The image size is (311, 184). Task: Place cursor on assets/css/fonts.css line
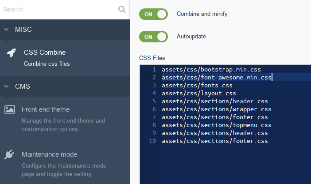click(x=197, y=85)
